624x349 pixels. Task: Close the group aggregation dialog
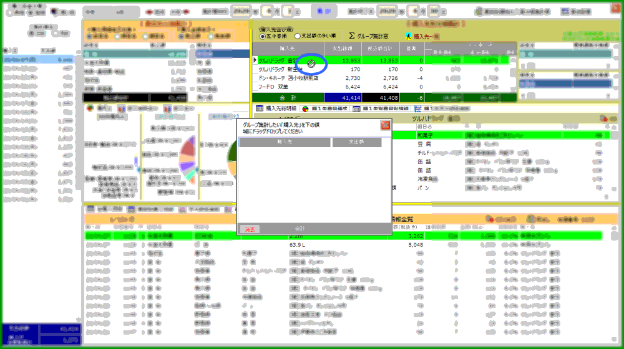point(385,126)
